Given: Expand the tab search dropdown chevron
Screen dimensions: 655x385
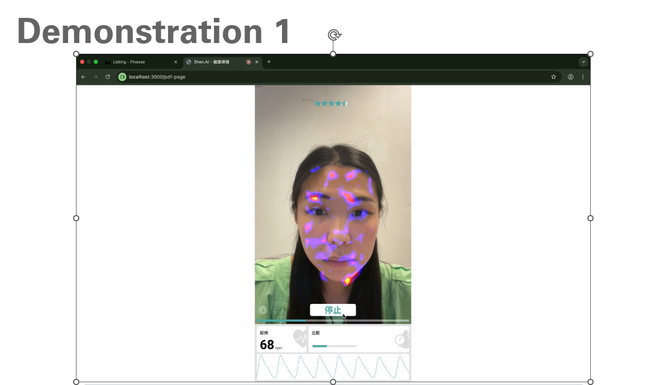Looking at the screenshot, I should 583,62.
